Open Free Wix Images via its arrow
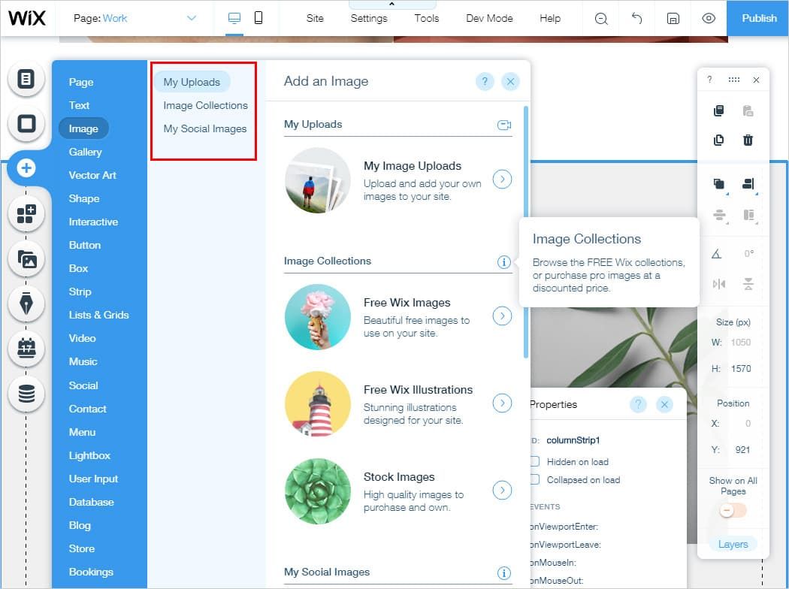The width and height of the screenshot is (789, 589). point(502,316)
